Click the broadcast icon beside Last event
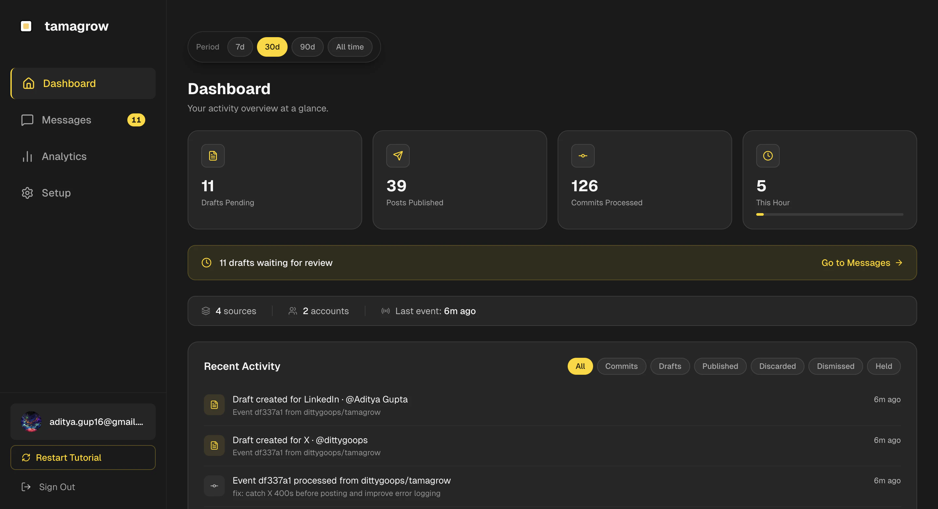Image resolution: width=938 pixels, height=509 pixels. (x=385, y=311)
